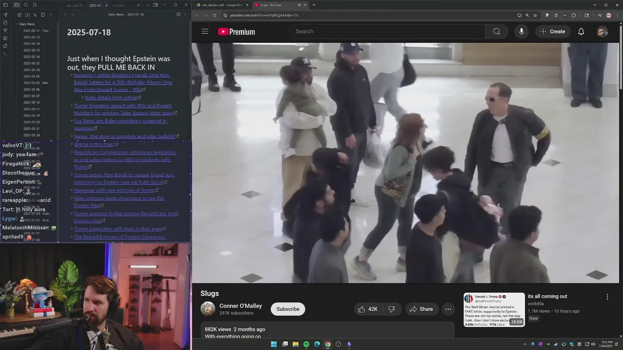This screenshot has width=623, height=350.
Task: Open 'Newsmax with rare criticism of Trump' link
Action: [114, 190]
